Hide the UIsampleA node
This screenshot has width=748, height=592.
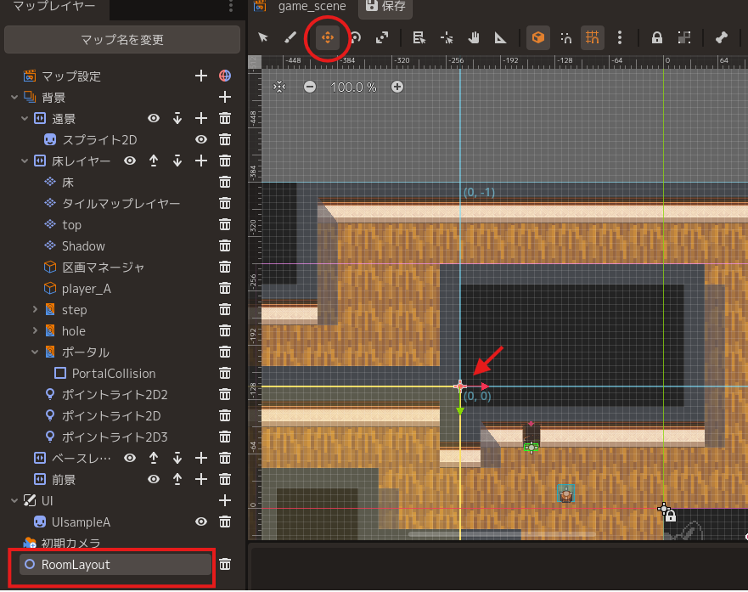tap(201, 522)
